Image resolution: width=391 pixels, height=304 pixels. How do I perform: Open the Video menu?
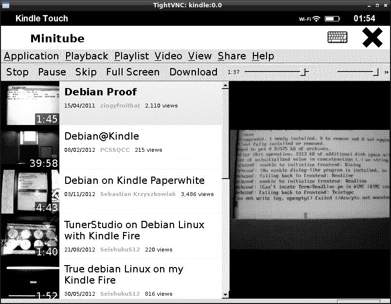[x=168, y=56]
